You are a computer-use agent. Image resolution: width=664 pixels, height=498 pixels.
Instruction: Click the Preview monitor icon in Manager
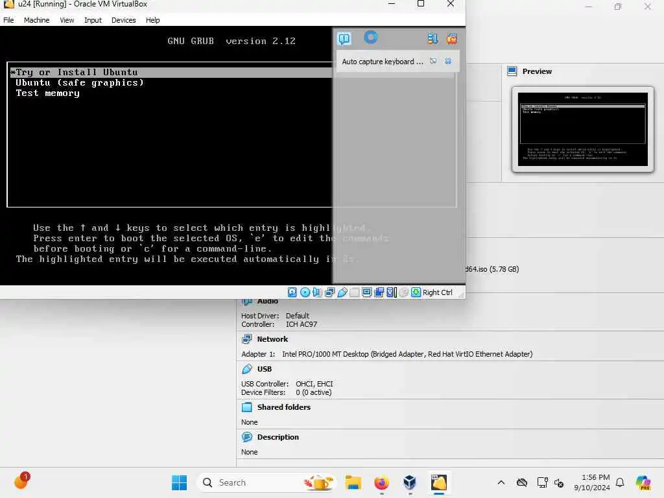pyautogui.click(x=512, y=71)
